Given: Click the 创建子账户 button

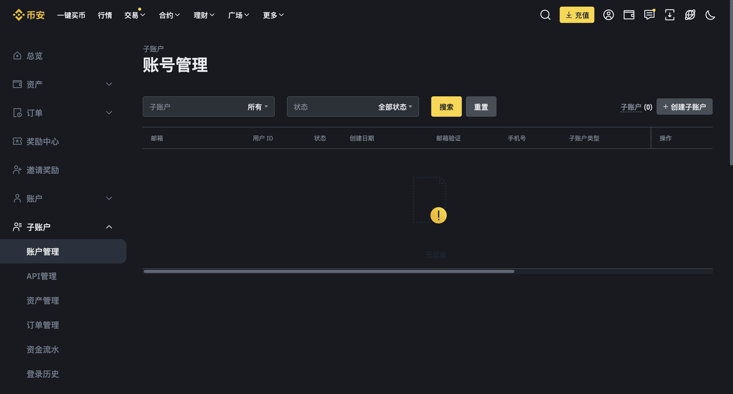Looking at the screenshot, I should click(x=684, y=107).
